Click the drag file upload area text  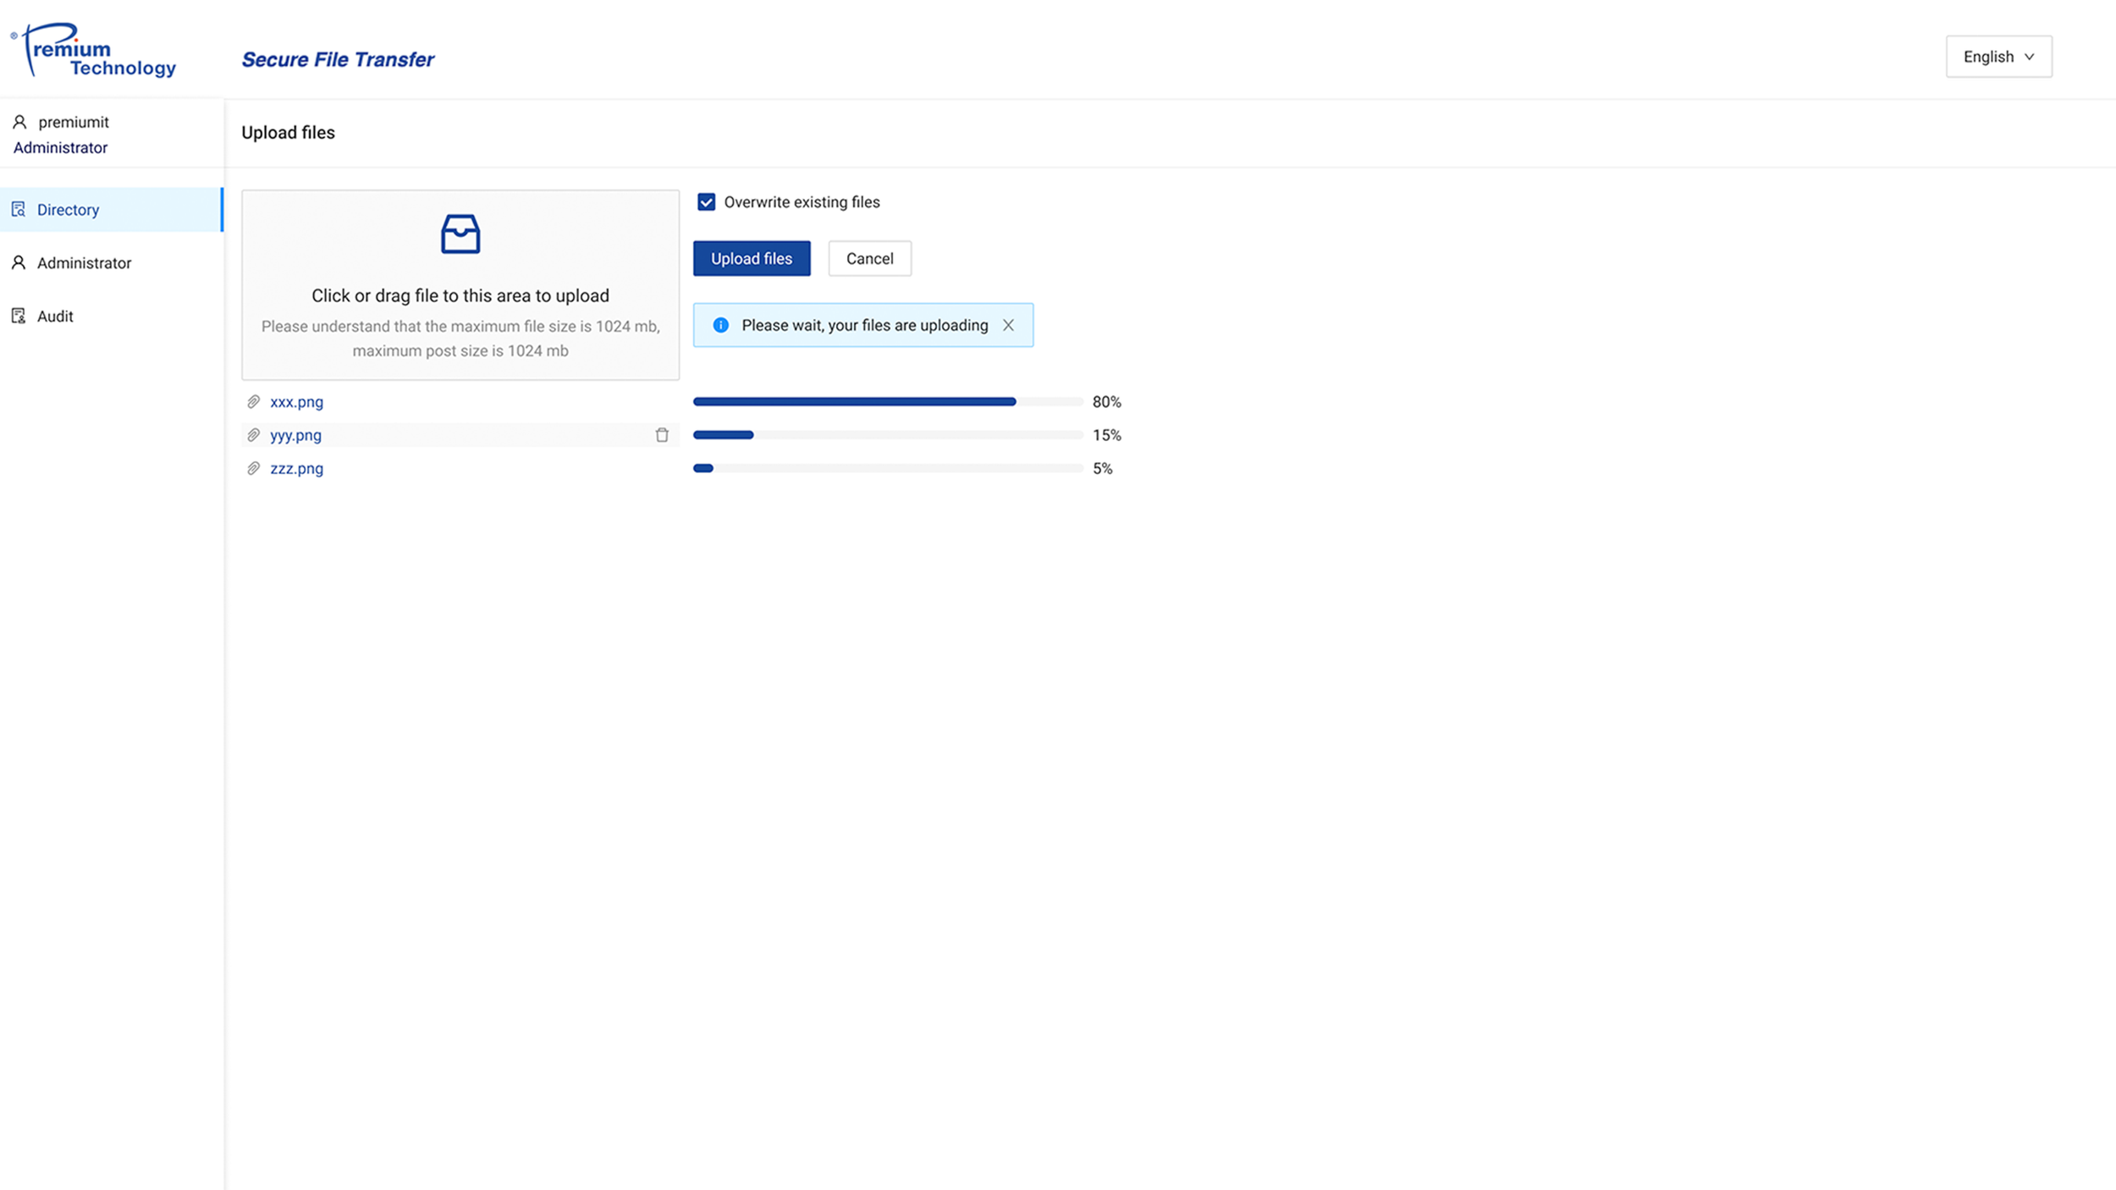point(460,295)
